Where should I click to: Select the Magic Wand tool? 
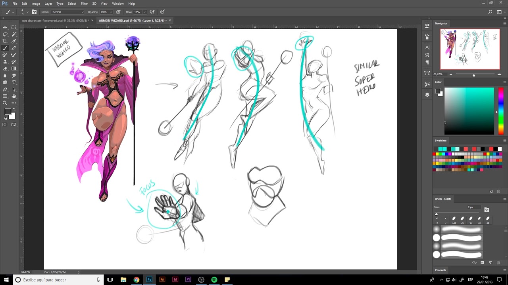[x=14, y=34]
